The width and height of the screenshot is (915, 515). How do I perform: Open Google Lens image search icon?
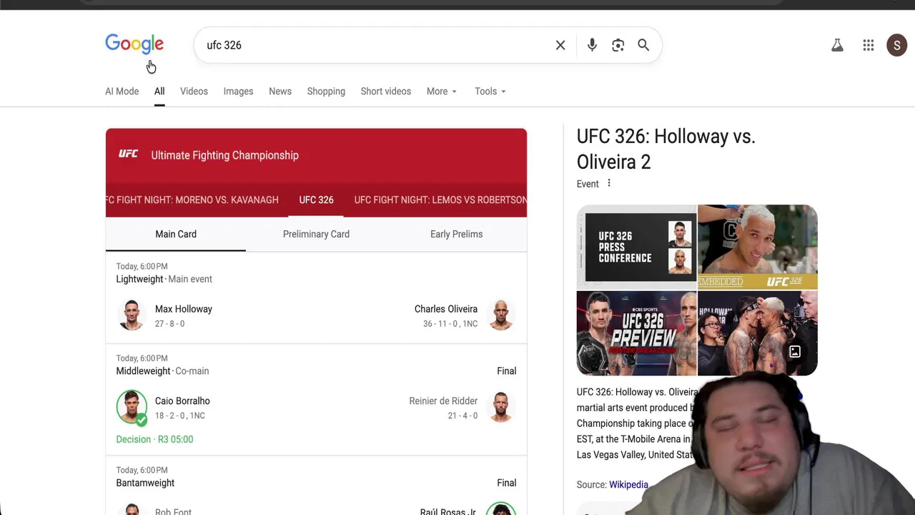tap(618, 45)
